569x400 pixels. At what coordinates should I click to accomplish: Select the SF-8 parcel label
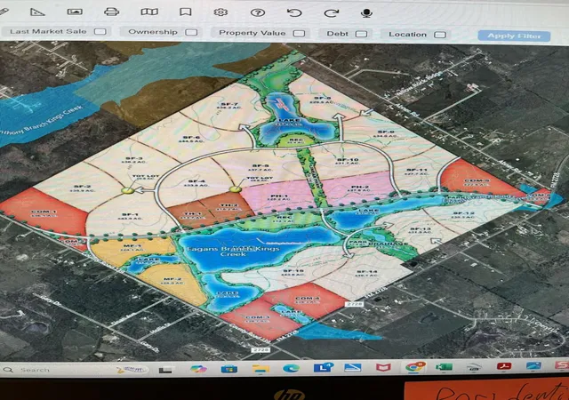coord(322,100)
